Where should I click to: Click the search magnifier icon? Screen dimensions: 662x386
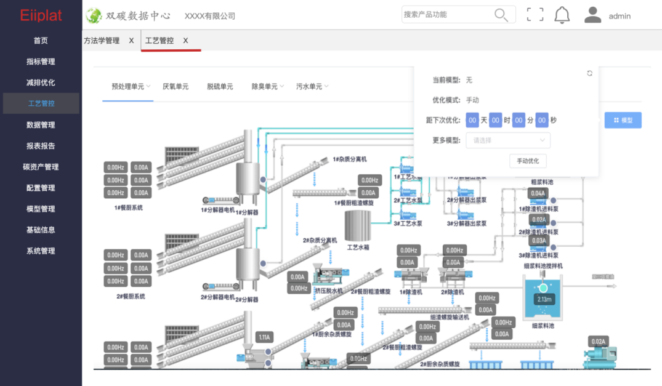501,15
